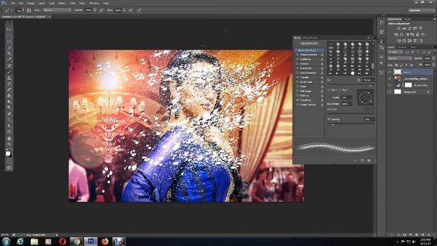Viewport: 437px width, 246px height.
Task: Select the Crop tool
Action: (9, 53)
